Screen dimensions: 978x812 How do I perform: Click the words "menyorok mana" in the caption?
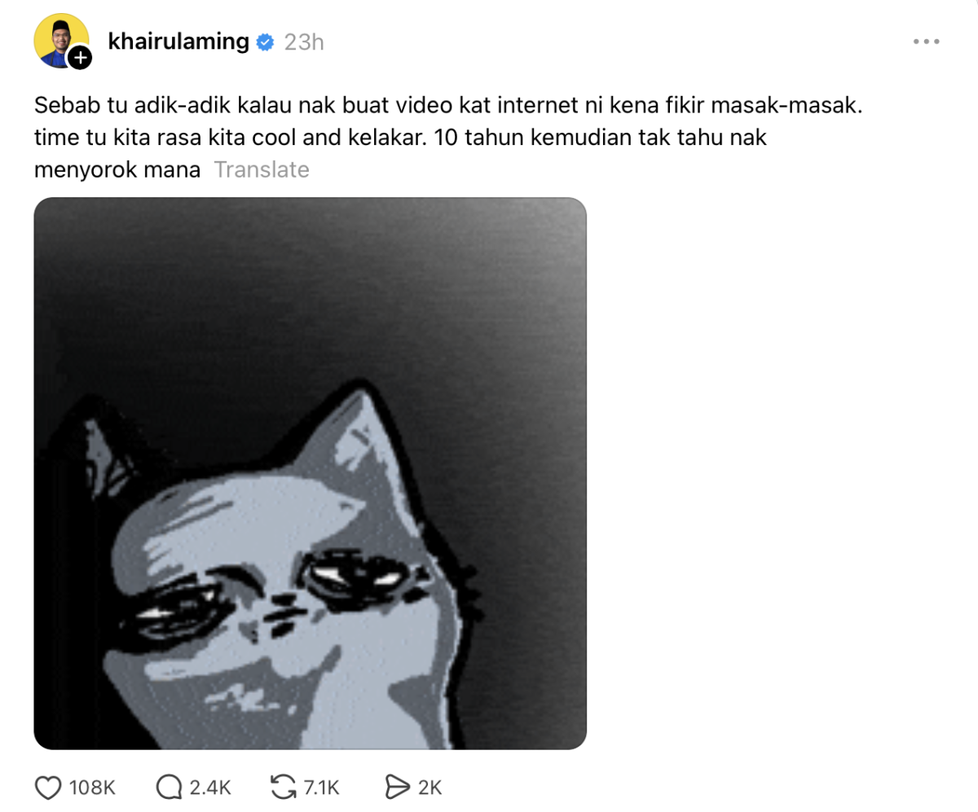coord(117,170)
